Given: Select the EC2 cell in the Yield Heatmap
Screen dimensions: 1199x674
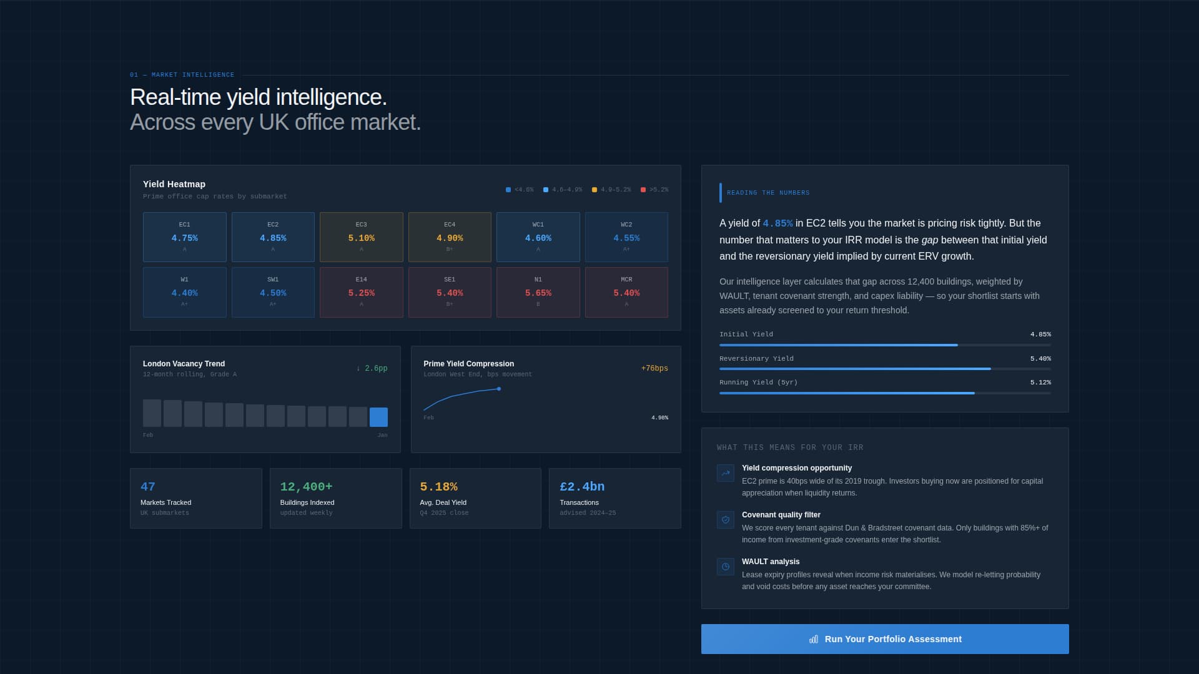Looking at the screenshot, I should tap(273, 237).
